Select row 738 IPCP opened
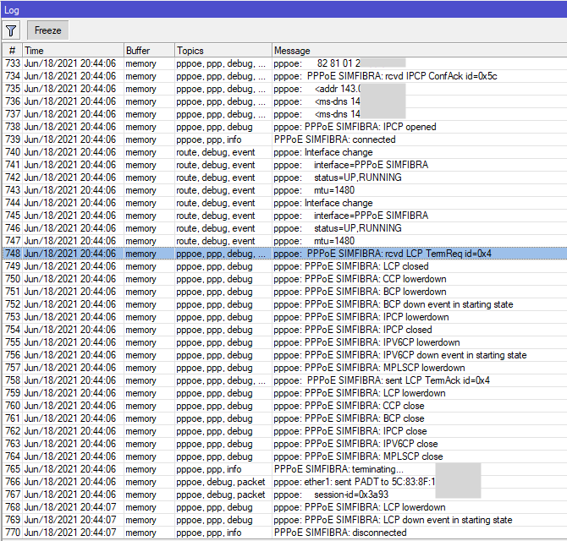Screen dimensions: 567x541 284,127
